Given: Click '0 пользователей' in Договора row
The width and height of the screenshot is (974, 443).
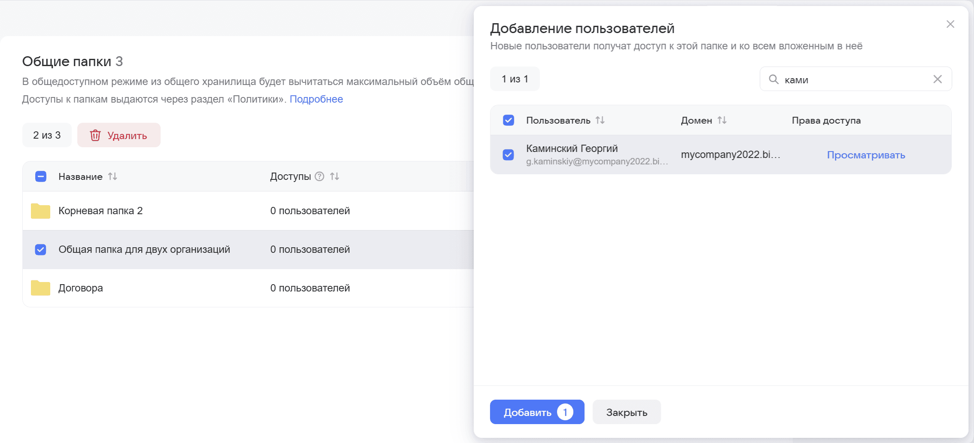Looking at the screenshot, I should click(310, 288).
